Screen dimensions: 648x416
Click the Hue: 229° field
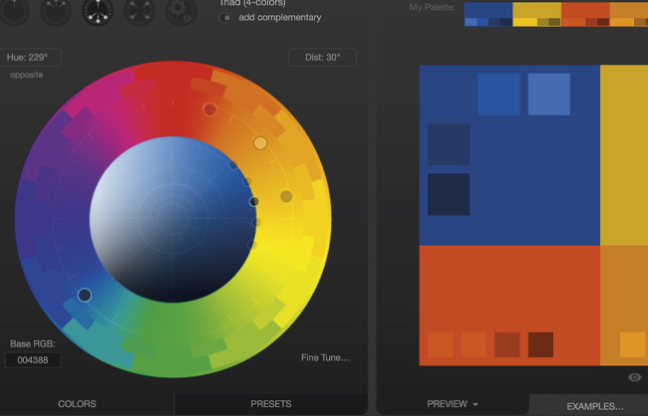(30, 58)
